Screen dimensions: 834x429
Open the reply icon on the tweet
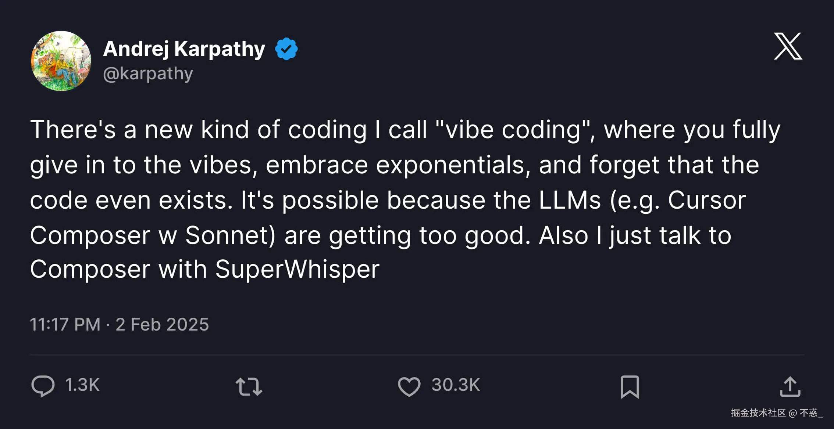(x=43, y=386)
